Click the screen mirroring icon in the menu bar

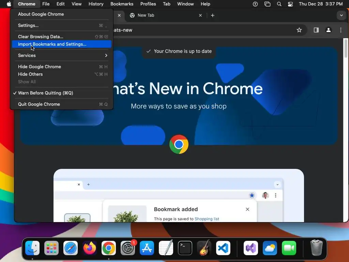click(267, 4)
